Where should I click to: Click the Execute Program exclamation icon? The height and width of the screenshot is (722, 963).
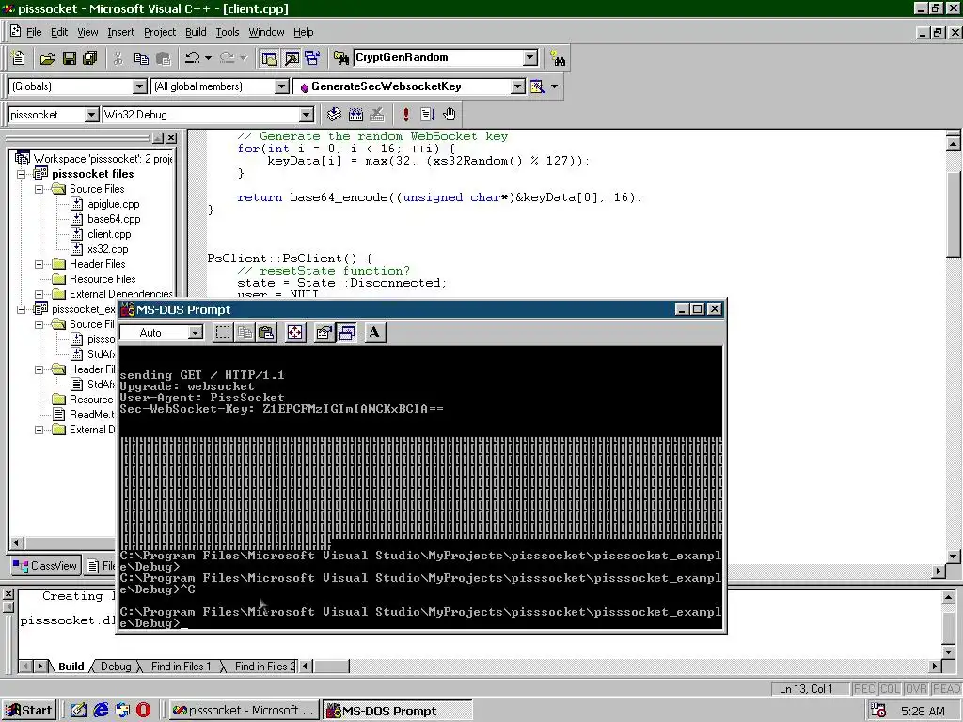(406, 114)
